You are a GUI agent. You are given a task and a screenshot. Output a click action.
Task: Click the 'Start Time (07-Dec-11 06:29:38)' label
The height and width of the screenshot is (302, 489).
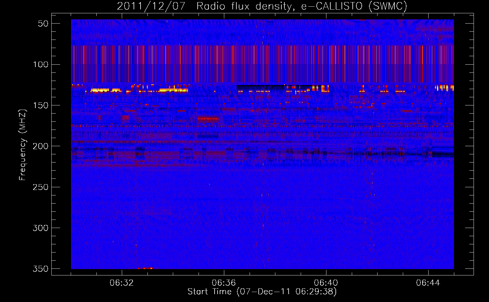[262, 292]
